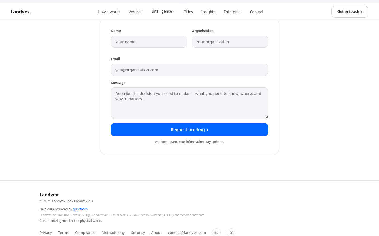Open the Methodology footer link

[x=113, y=233]
